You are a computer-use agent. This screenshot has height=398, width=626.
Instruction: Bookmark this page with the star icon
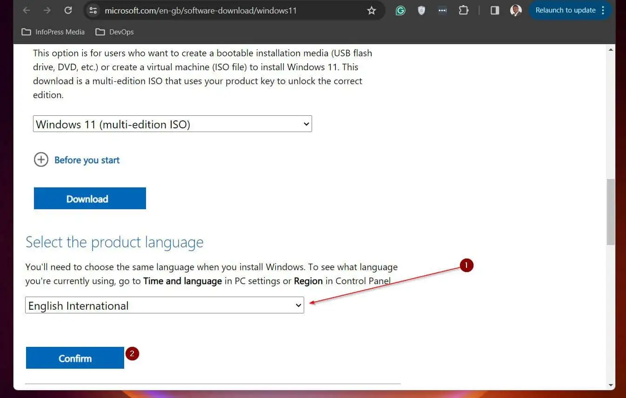(x=372, y=10)
